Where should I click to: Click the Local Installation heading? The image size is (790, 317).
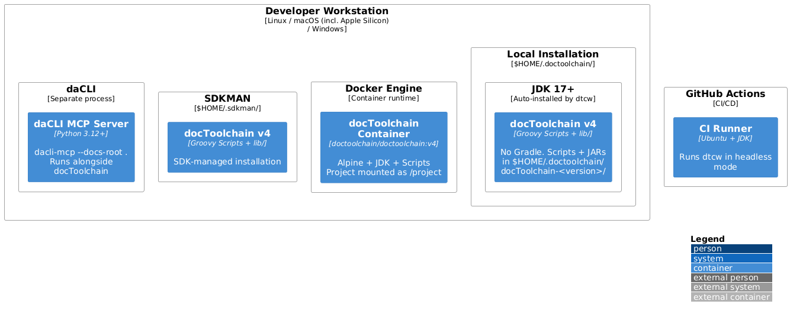(553, 54)
